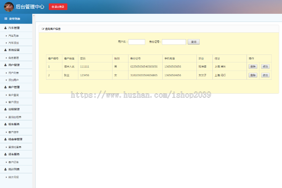Collapse the 客户管理 menu section
The image size is (282, 188).
click(x=16, y=87)
